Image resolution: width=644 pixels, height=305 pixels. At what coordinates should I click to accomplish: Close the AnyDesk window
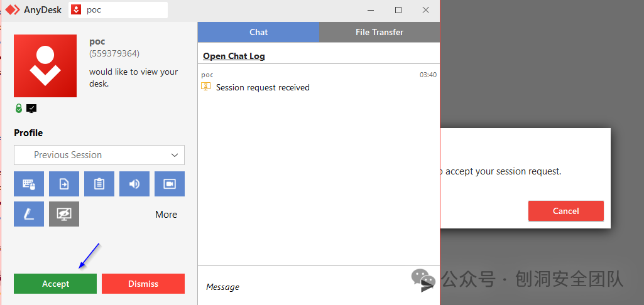coord(426,10)
